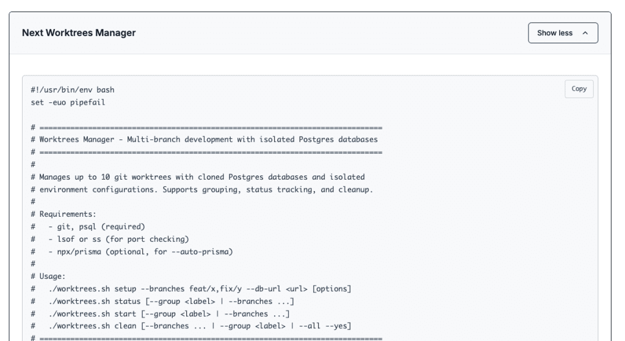Copy the script using the Copy button
Viewport: 625px width, 341px height.
click(x=579, y=89)
